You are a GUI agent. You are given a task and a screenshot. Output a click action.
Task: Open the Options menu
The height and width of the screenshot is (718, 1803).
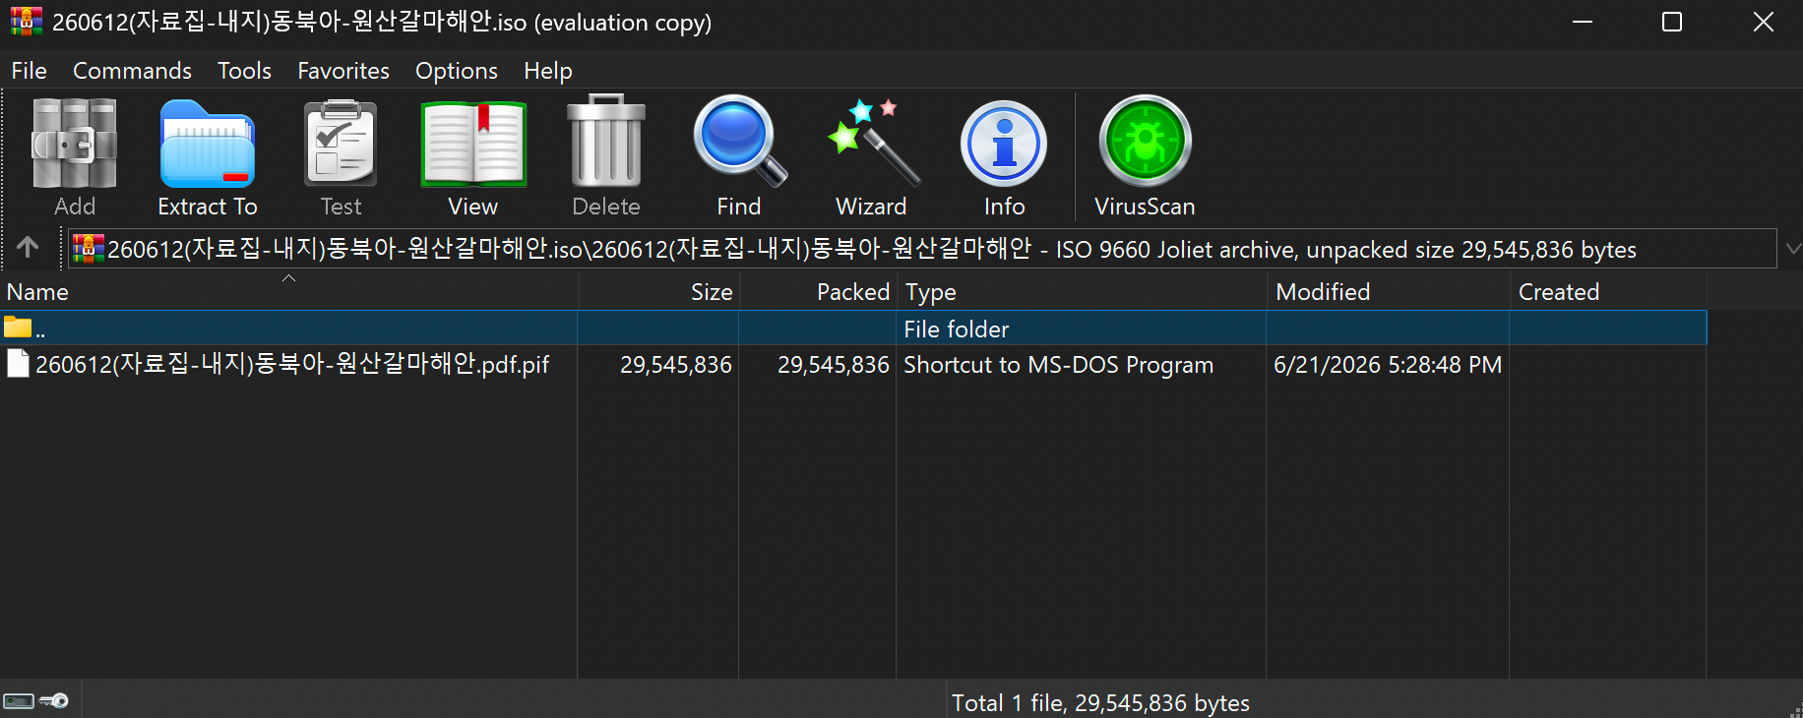(x=457, y=71)
